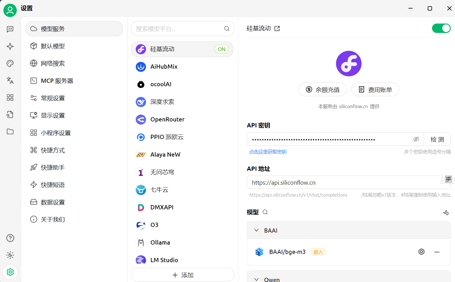Reveal API key with the eye icon
Image resolution: width=455 pixels, height=282 pixels.
pos(416,139)
